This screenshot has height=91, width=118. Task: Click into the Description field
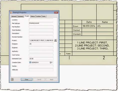(41, 33)
